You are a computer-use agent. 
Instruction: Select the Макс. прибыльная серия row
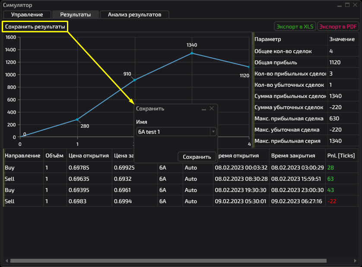tap(306, 141)
